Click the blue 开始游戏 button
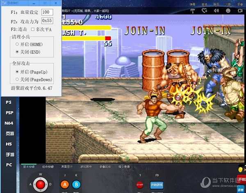 pos(157,185)
